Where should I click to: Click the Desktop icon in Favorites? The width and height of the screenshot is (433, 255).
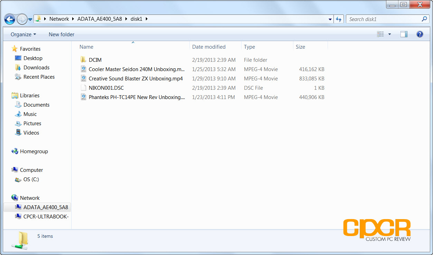point(18,58)
